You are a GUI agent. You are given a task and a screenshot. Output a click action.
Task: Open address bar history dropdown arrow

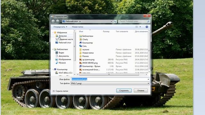click(x=111, y=21)
